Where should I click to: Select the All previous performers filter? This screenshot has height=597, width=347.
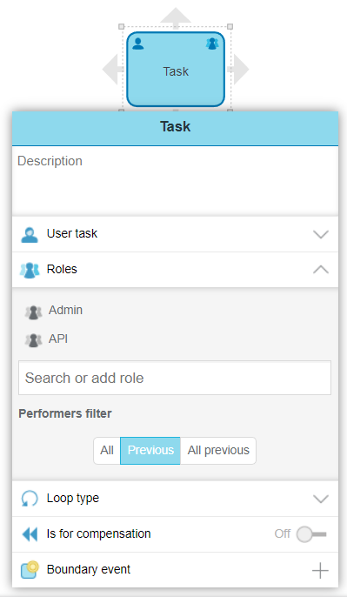click(x=218, y=451)
